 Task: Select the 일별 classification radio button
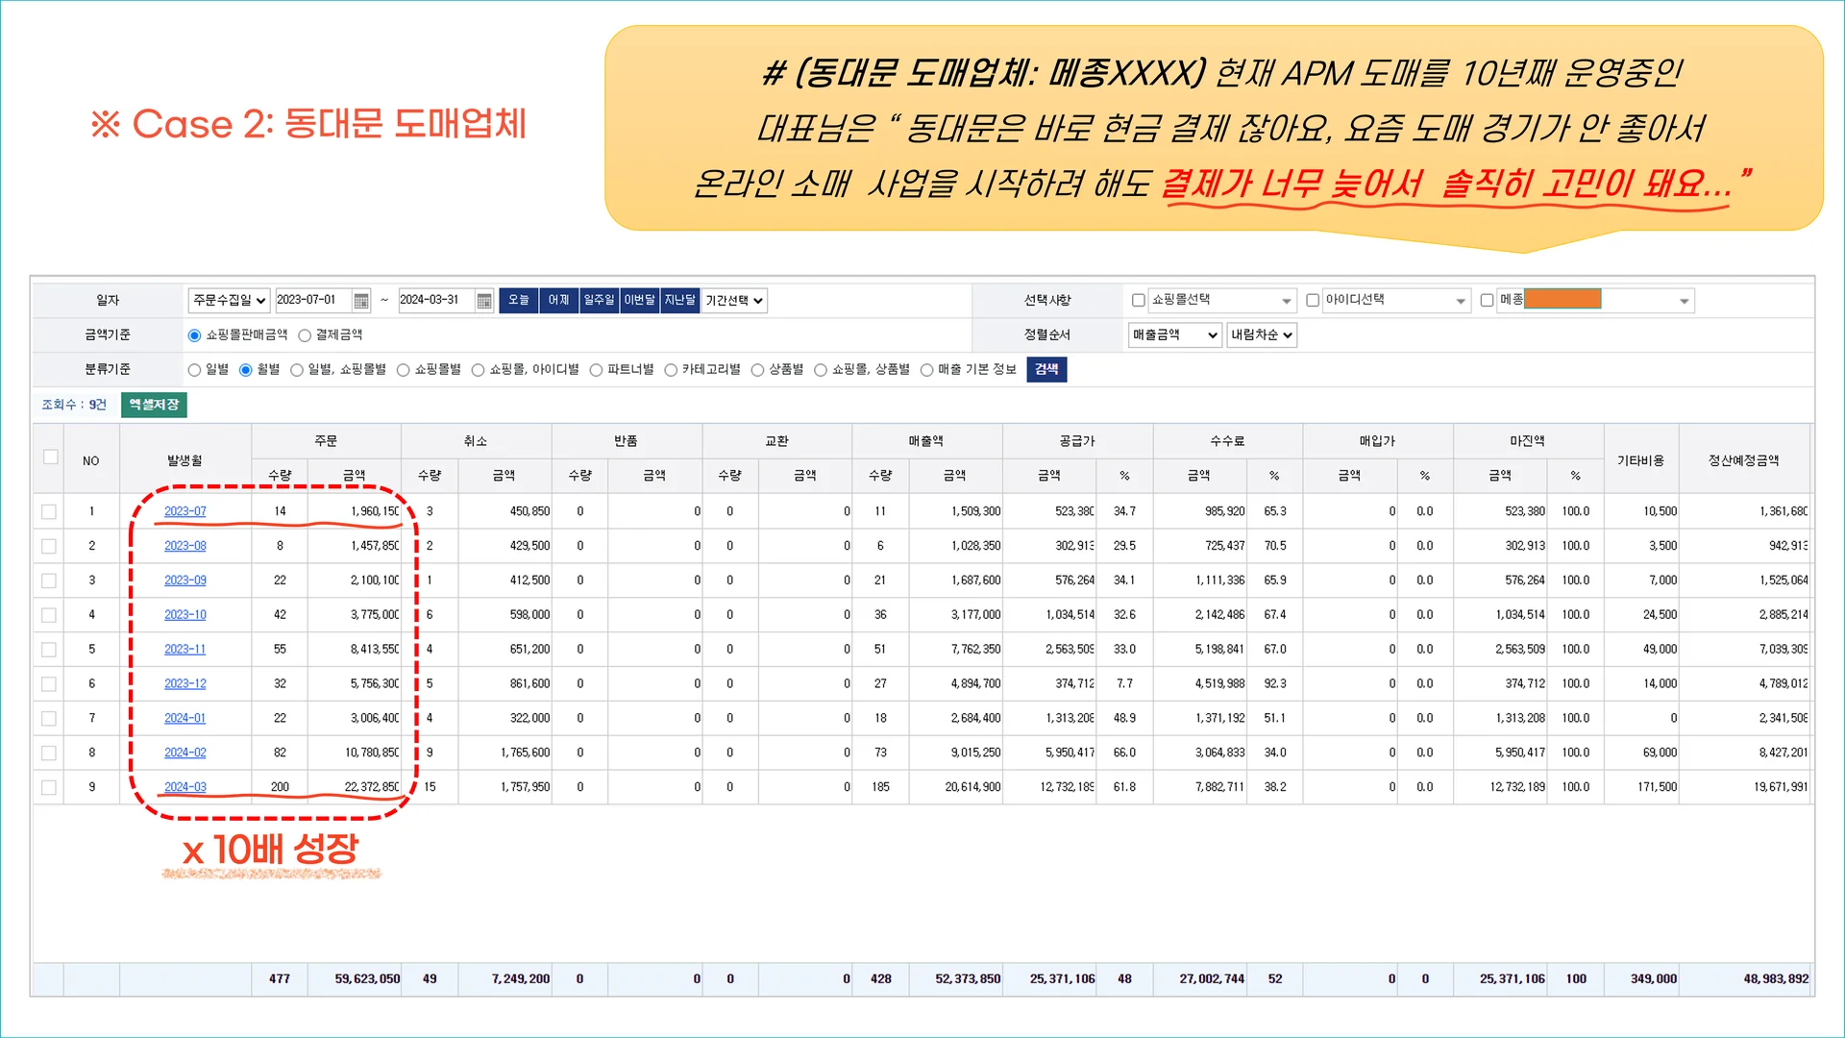pos(193,369)
